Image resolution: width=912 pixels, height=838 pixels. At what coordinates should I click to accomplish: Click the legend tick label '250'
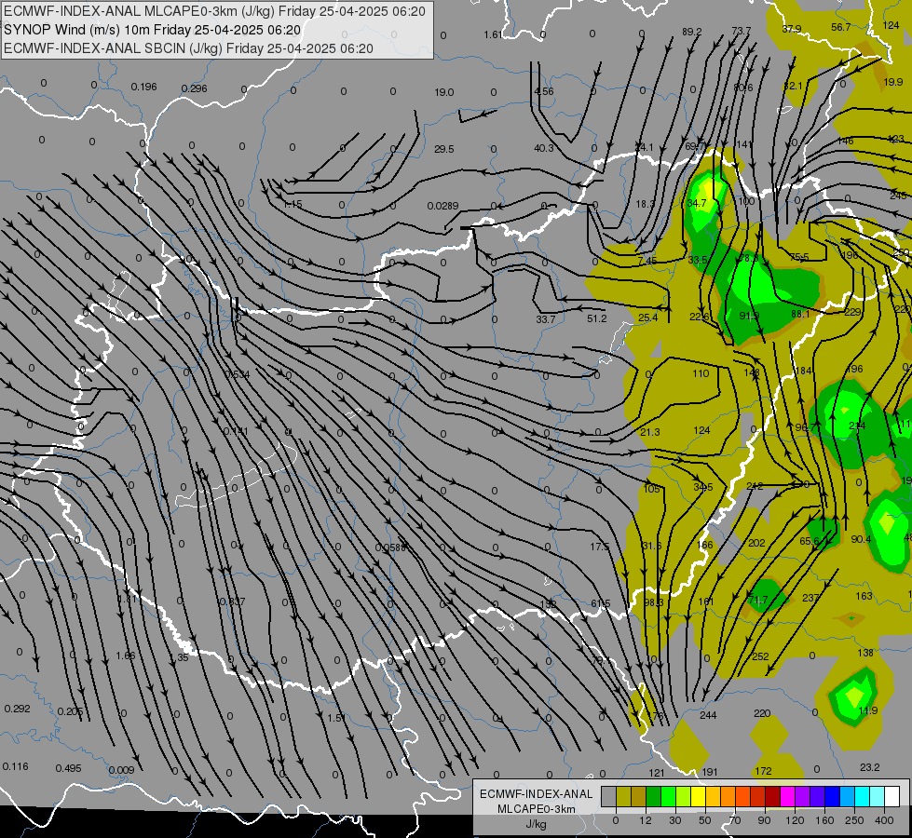click(854, 820)
